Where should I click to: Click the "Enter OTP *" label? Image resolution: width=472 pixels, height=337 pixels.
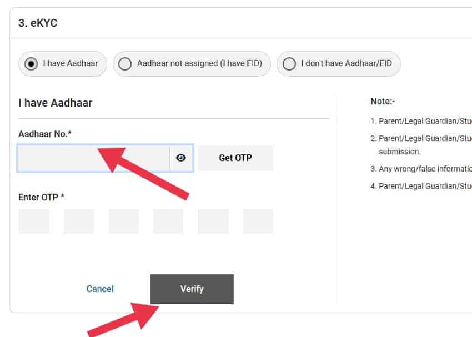[41, 197]
